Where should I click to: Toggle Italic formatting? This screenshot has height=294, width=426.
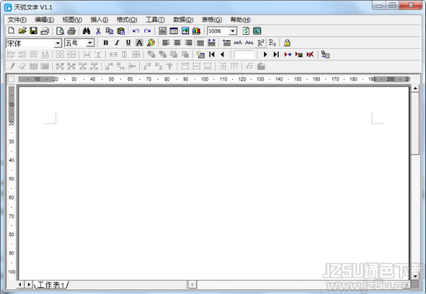[x=117, y=43]
